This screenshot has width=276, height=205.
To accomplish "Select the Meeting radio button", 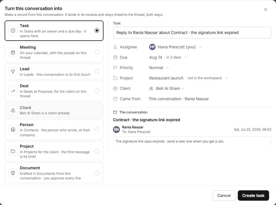I will 97,52.
